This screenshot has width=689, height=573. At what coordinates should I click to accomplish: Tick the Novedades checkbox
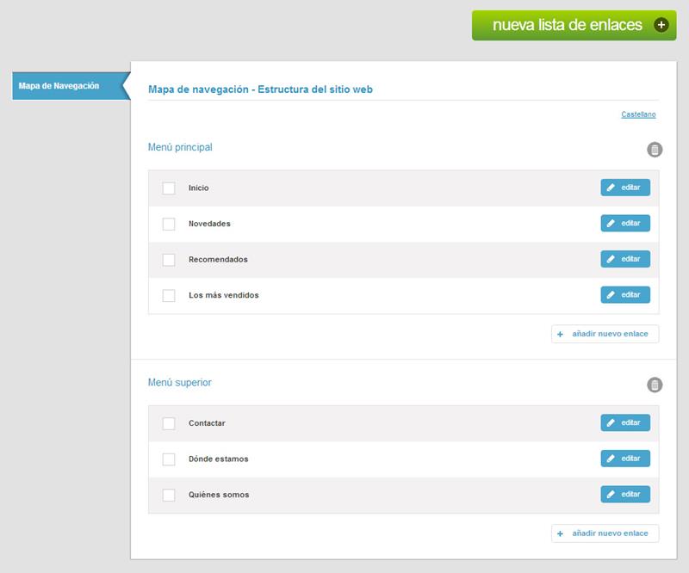169,224
